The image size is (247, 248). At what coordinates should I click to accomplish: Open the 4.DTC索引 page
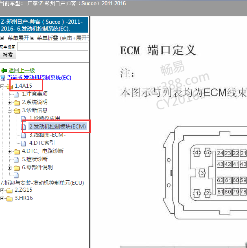pyautogui.click(x=42, y=143)
